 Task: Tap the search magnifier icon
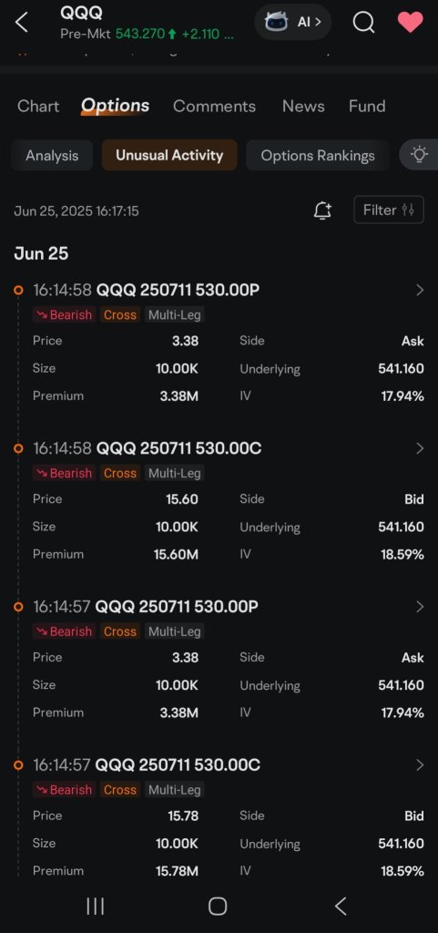tap(363, 23)
